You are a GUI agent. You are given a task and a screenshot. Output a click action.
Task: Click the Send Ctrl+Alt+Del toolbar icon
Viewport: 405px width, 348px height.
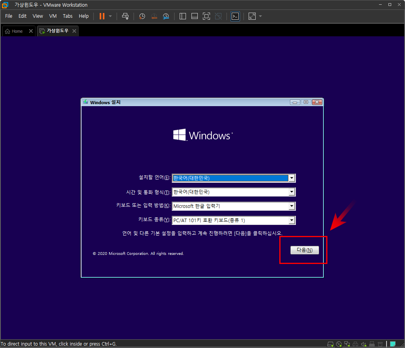(125, 16)
